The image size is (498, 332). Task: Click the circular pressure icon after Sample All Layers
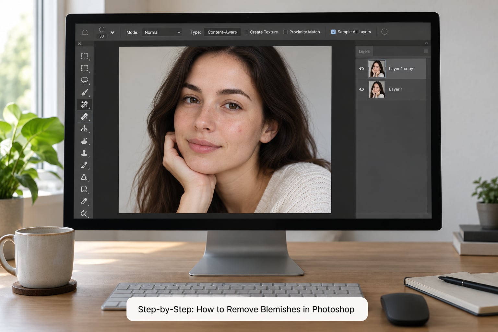384,32
